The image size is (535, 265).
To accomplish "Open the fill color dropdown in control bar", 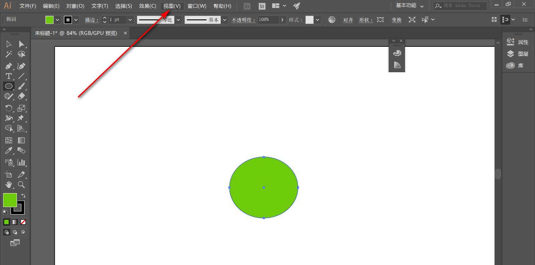I will (x=58, y=20).
